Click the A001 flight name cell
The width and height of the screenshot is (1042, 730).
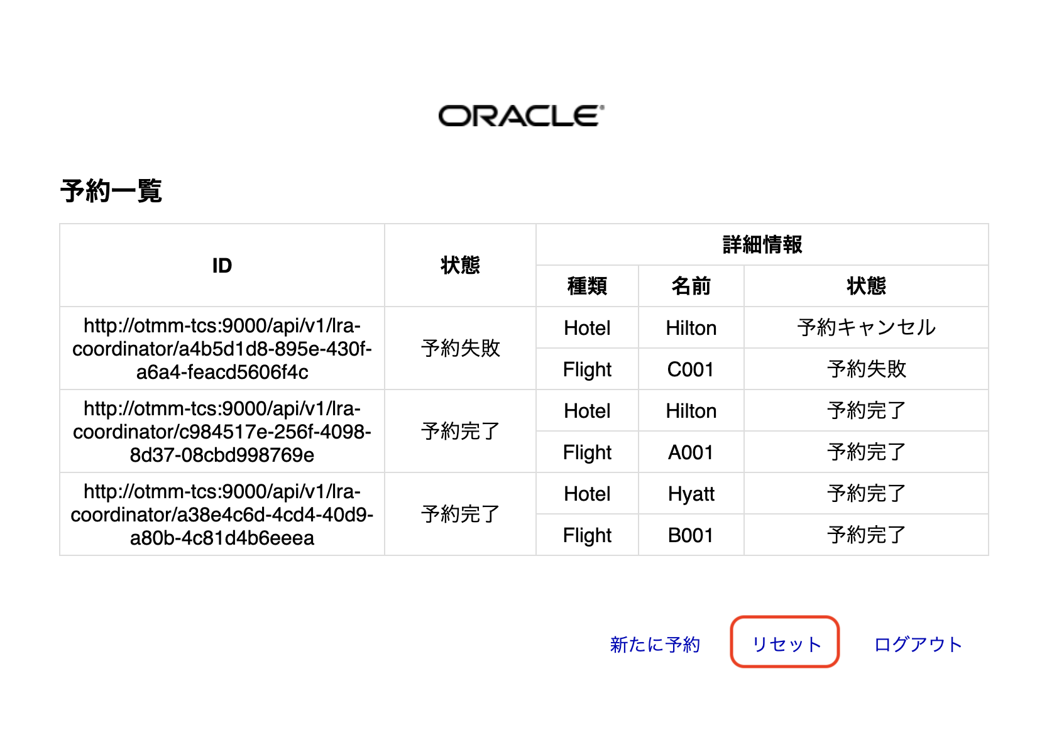[x=691, y=452]
